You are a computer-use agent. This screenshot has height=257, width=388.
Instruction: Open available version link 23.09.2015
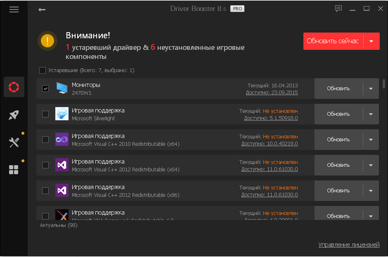272,93
